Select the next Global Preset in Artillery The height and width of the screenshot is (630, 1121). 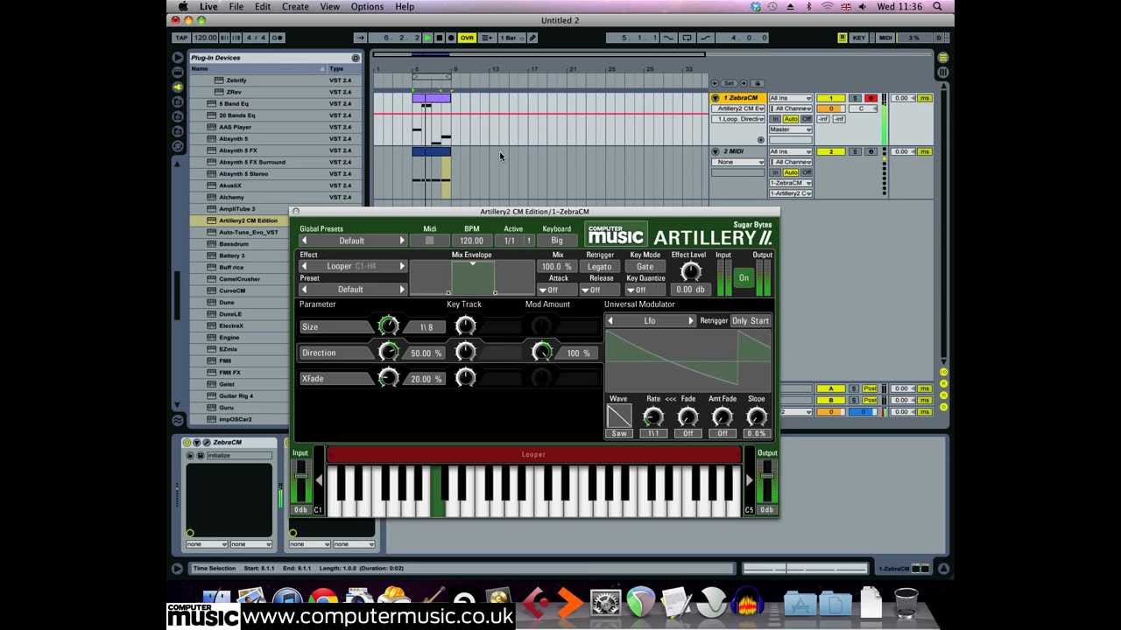click(x=402, y=241)
